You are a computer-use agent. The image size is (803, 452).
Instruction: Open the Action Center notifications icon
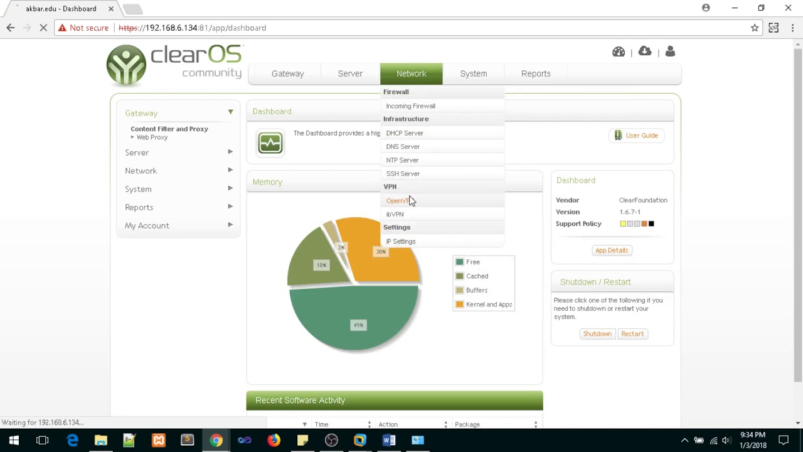pyautogui.click(x=784, y=440)
